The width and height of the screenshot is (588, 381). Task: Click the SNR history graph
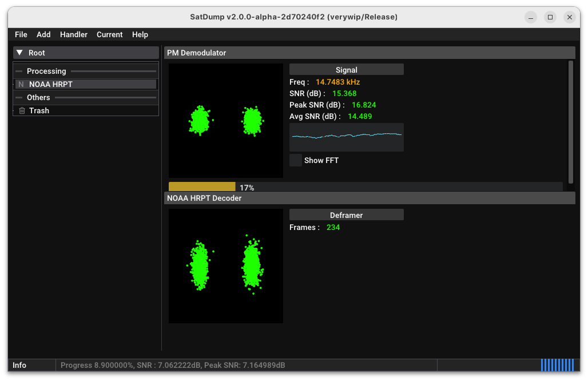[x=346, y=137]
